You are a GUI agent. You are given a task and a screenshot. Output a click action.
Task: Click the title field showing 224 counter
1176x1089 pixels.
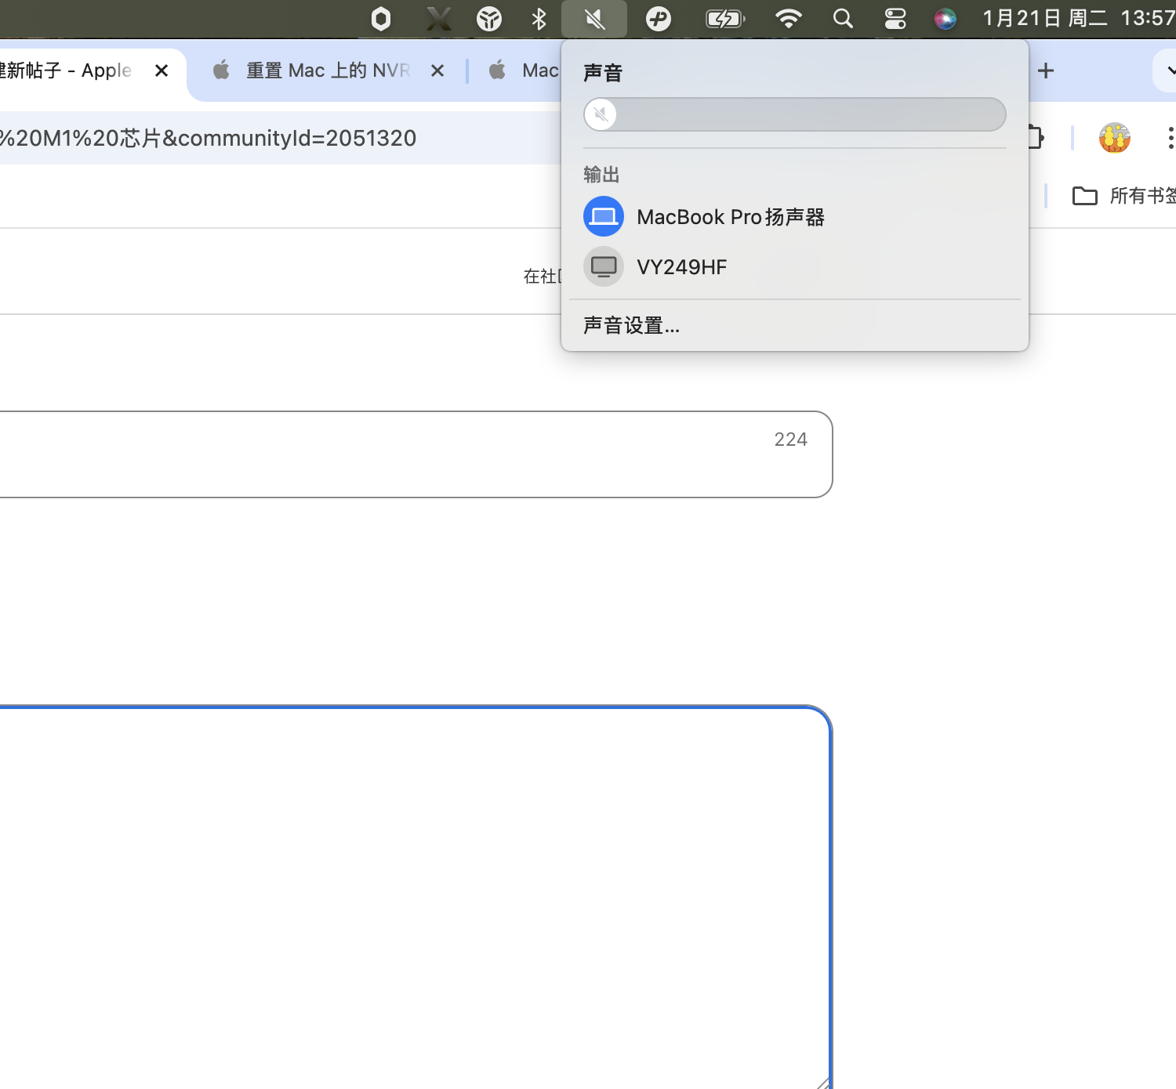pyautogui.click(x=392, y=454)
